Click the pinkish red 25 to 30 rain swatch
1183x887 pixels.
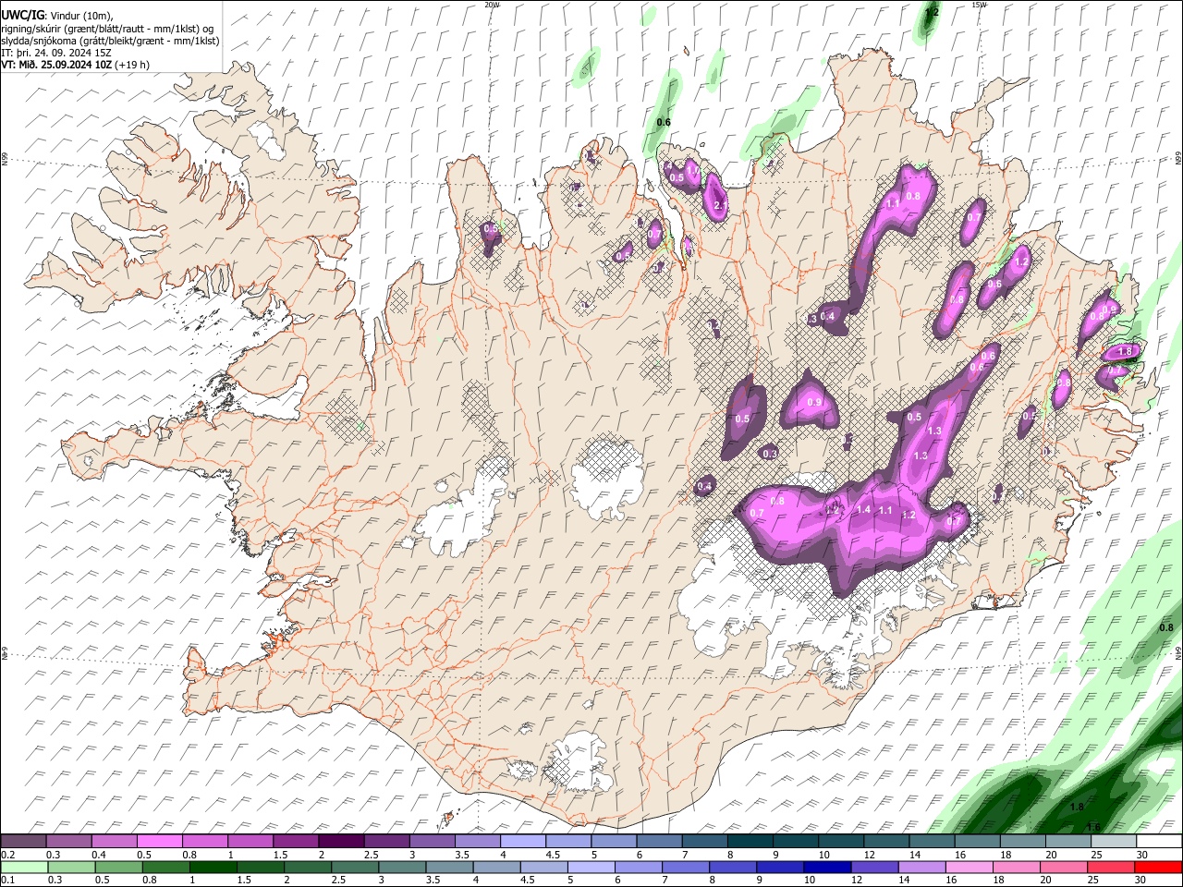point(1112,867)
